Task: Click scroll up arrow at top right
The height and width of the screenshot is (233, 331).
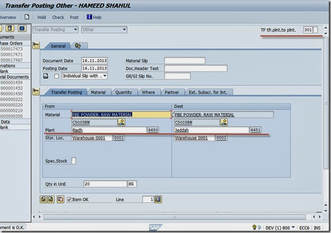Action: pos(326,28)
